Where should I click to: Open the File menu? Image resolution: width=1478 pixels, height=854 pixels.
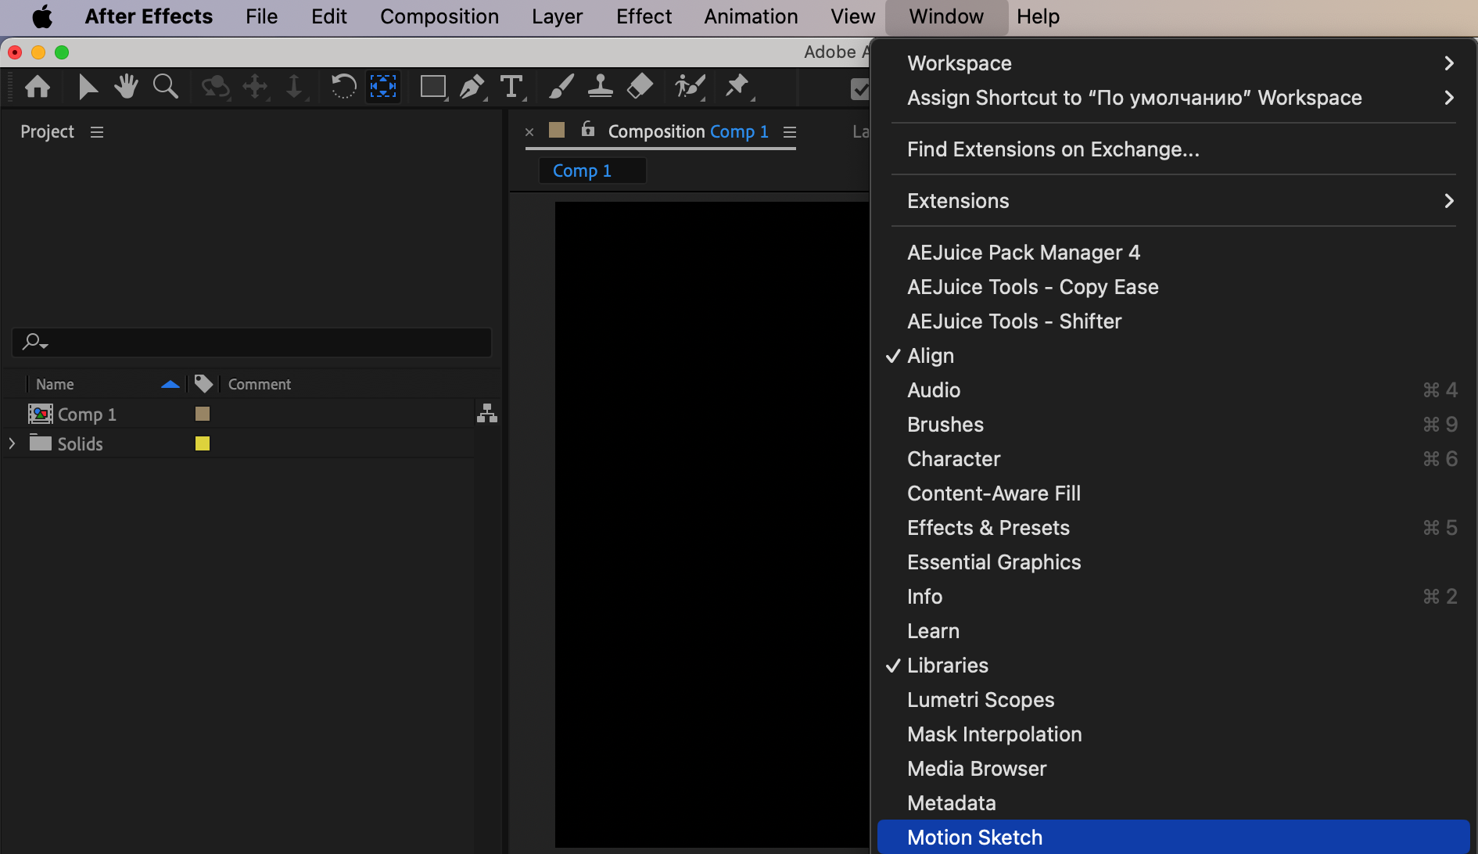point(261,16)
